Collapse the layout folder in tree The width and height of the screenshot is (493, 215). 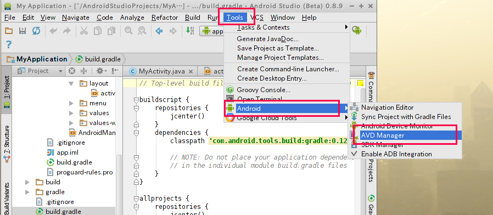click(71, 83)
